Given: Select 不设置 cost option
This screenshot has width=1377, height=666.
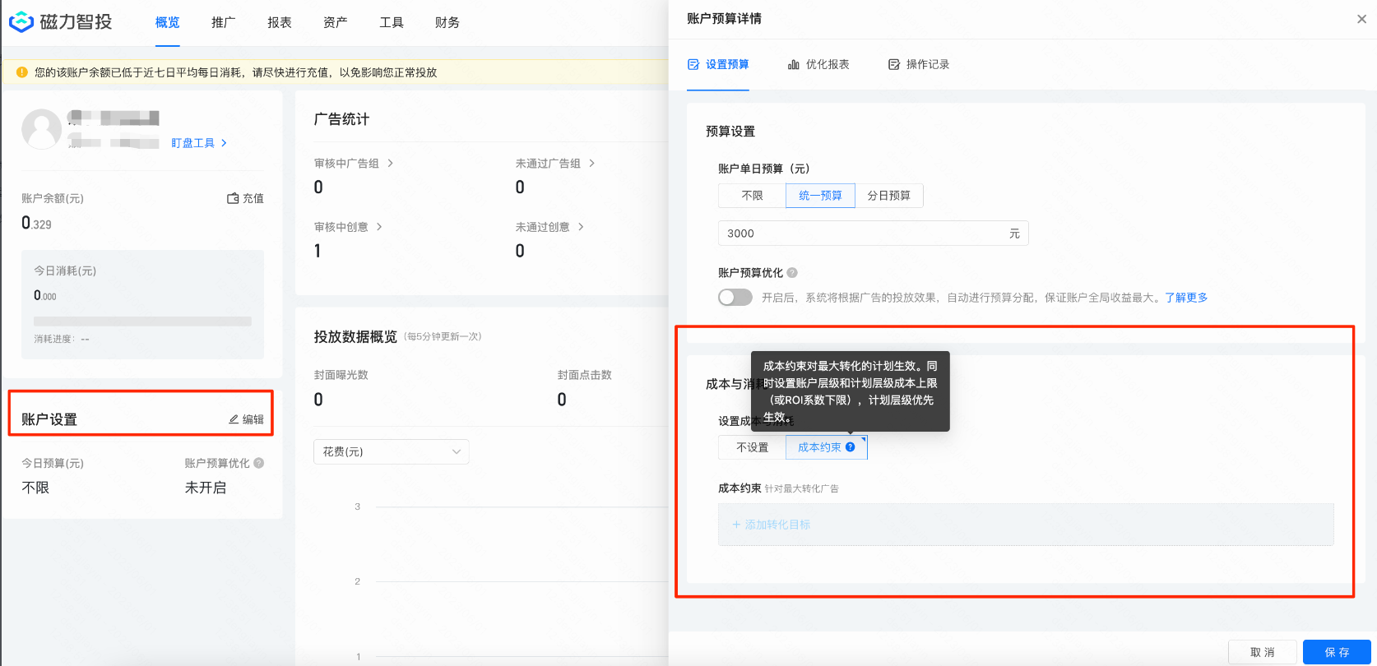Looking at the screenshot, I should 752,447.
